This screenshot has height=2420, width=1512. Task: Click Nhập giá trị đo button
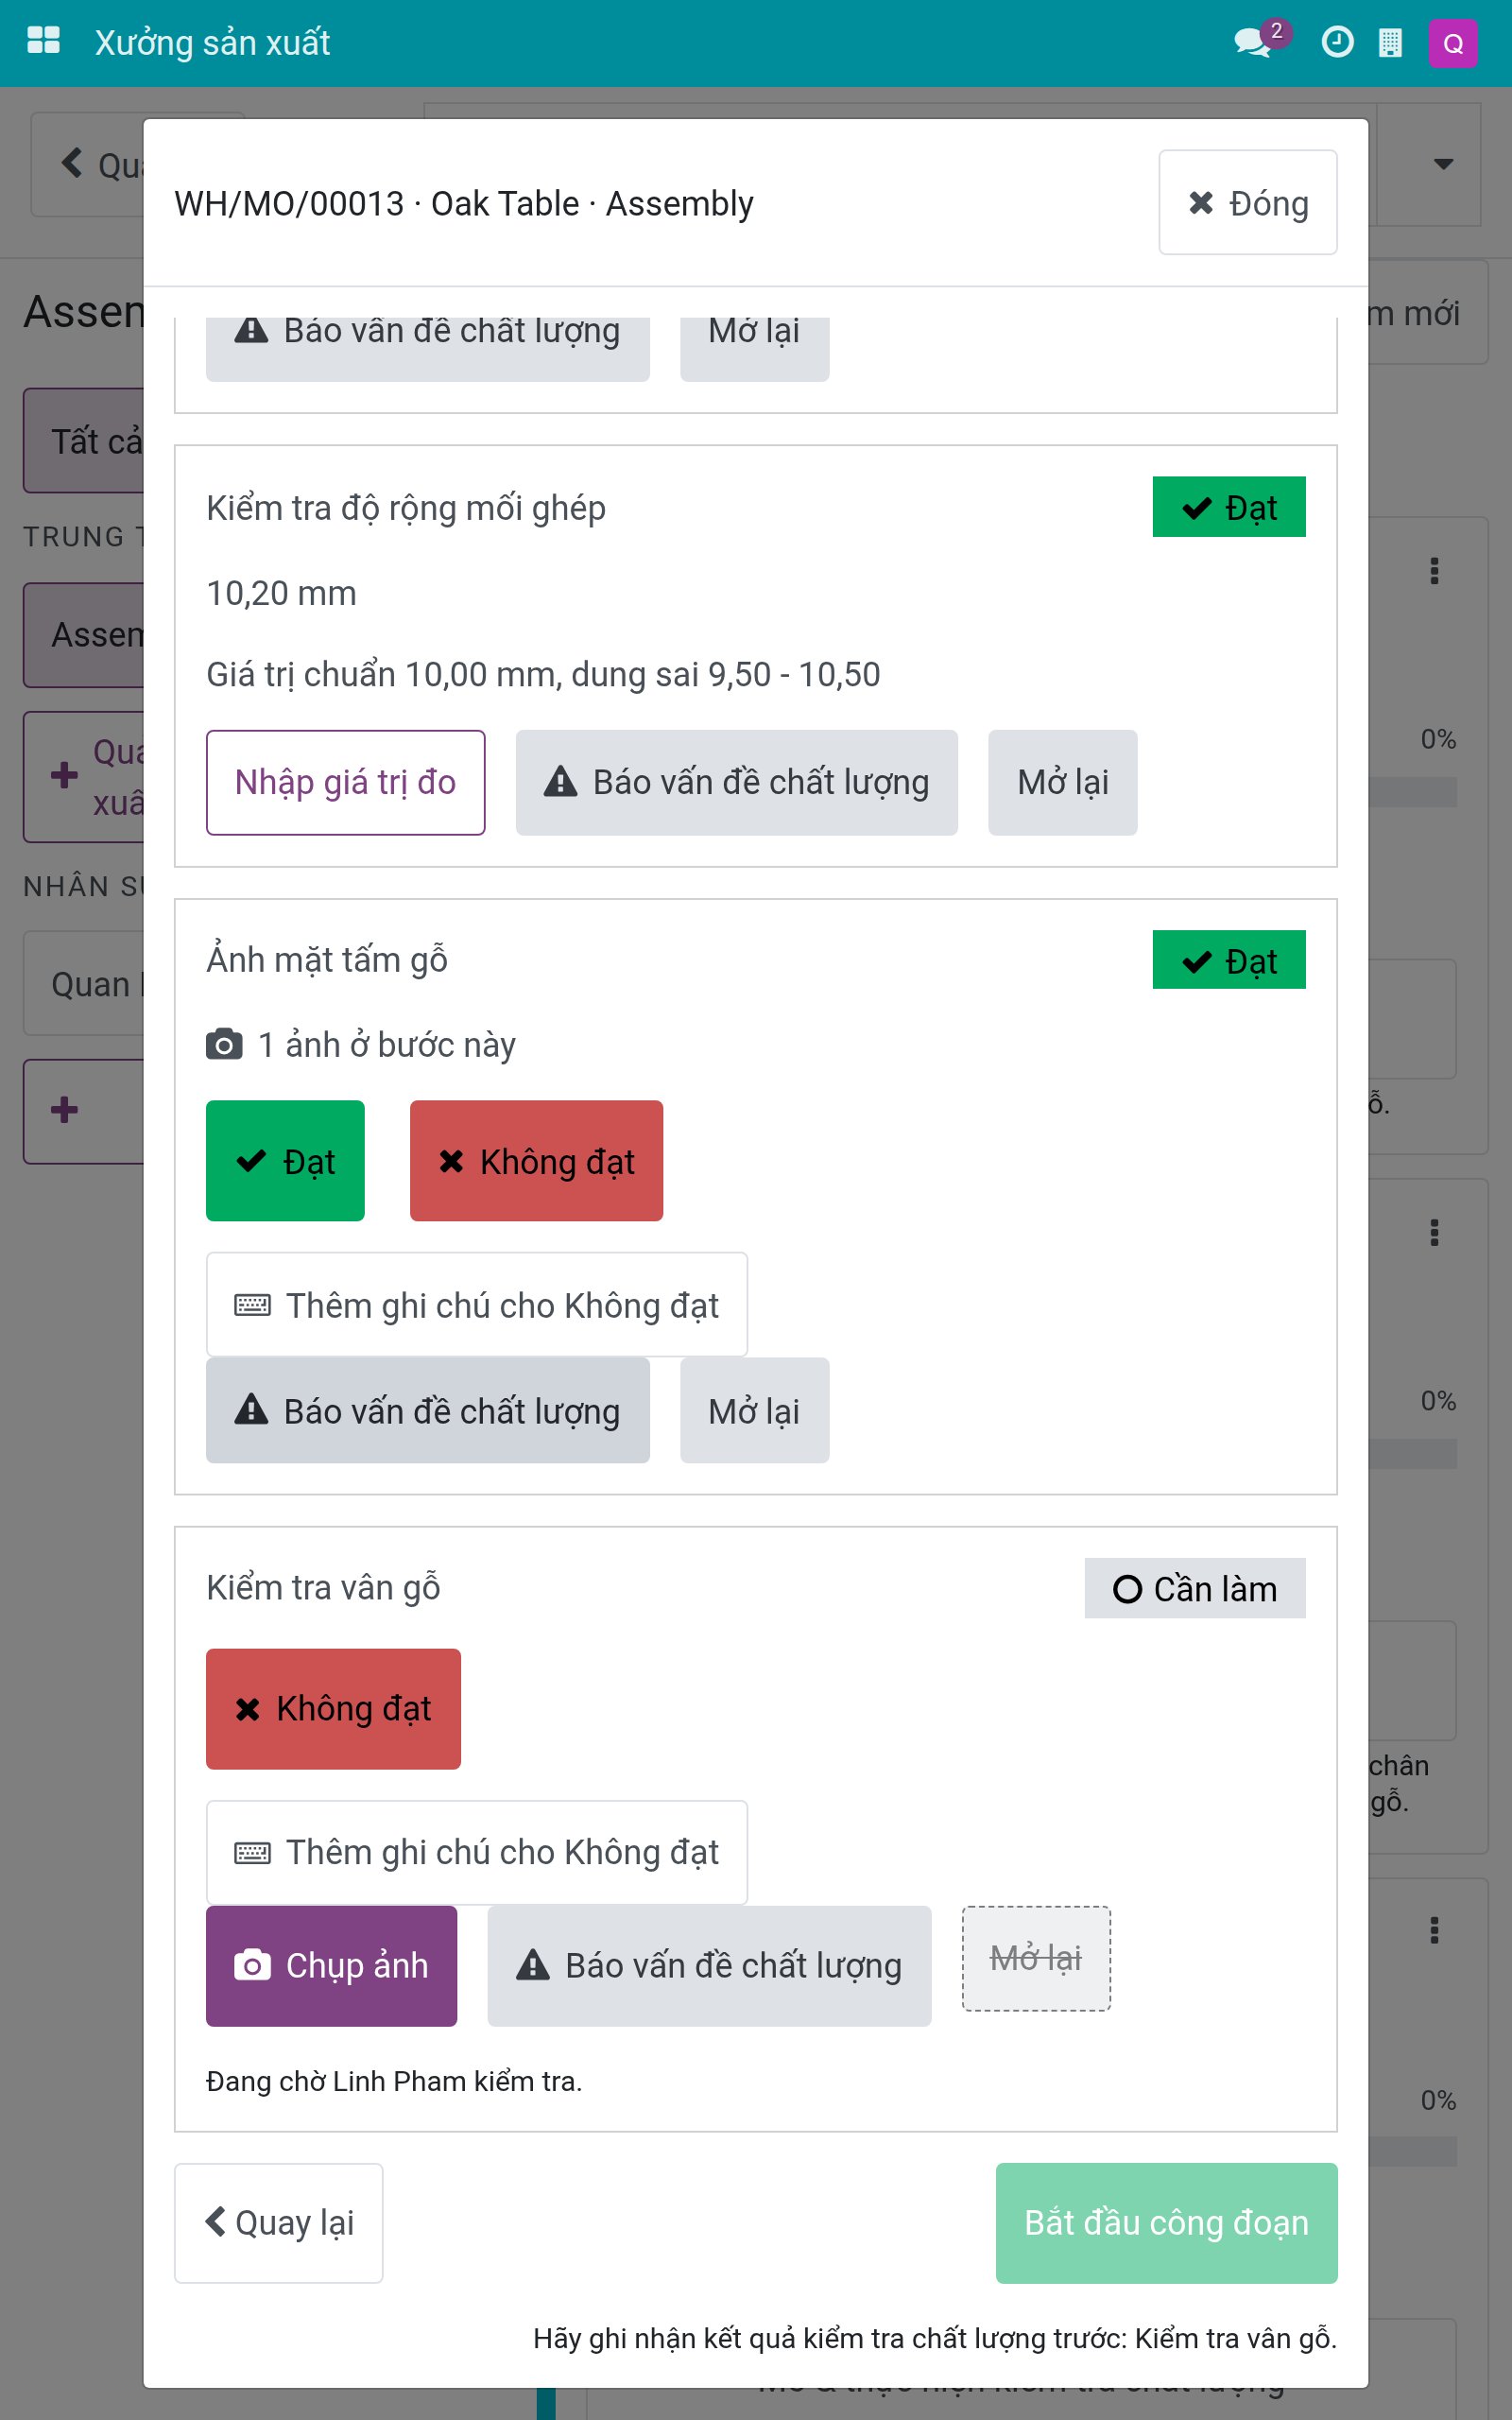click(x=345, y=782)
